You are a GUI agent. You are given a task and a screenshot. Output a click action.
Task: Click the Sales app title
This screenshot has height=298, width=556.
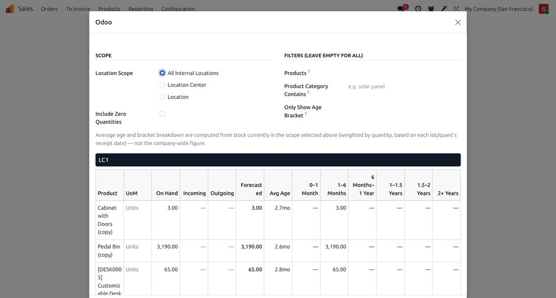click(26, 9)
